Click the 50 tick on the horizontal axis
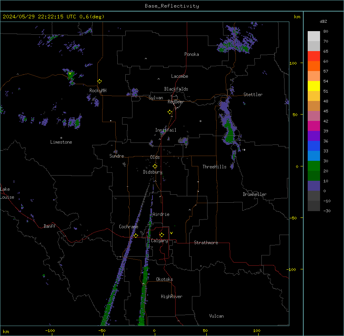Viewport: 344px width, 336px height. 205,330
